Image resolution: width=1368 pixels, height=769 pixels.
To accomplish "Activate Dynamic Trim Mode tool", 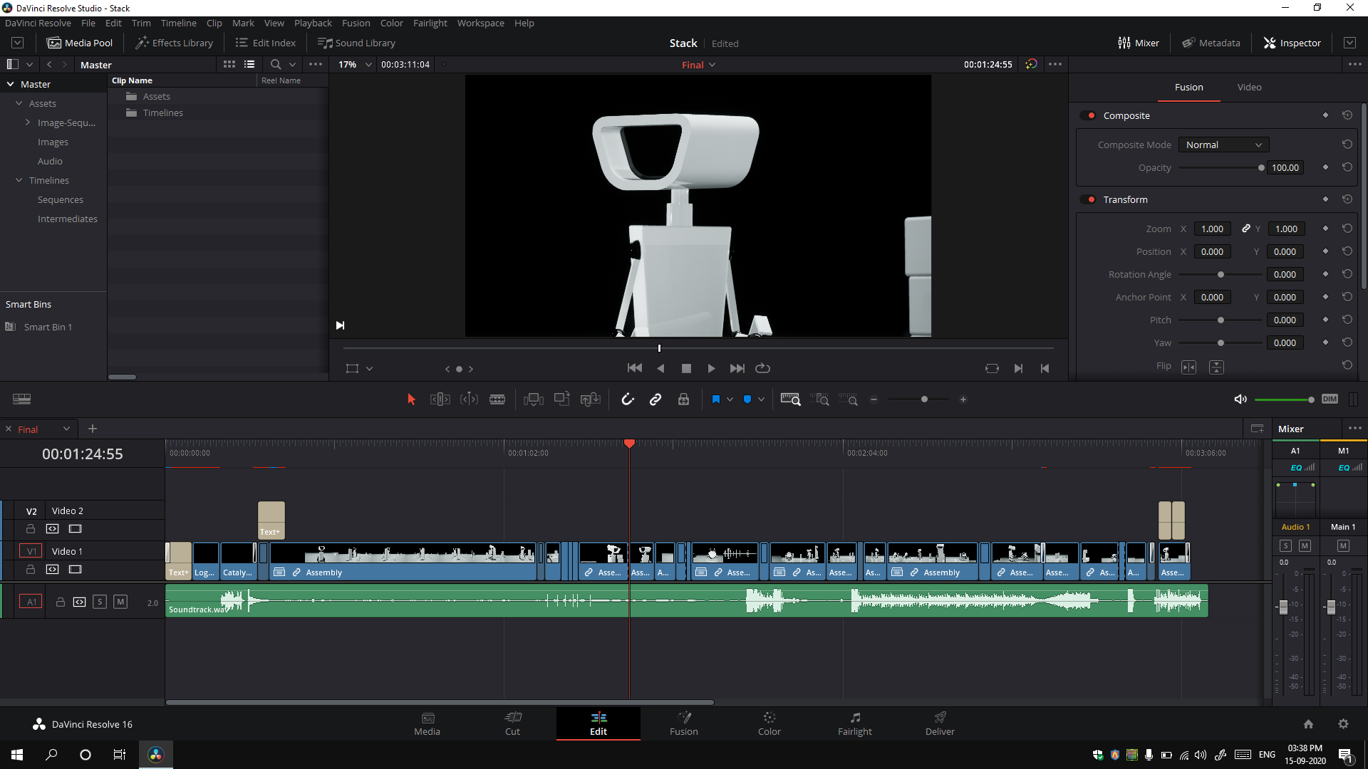I will 469,399.
